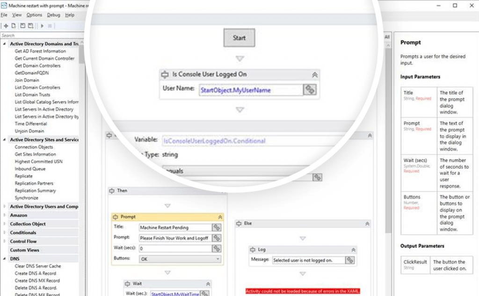Viewport: 479px width, 296px height.
Task: Click the app icon in the title bar
Action: (4, 6)
